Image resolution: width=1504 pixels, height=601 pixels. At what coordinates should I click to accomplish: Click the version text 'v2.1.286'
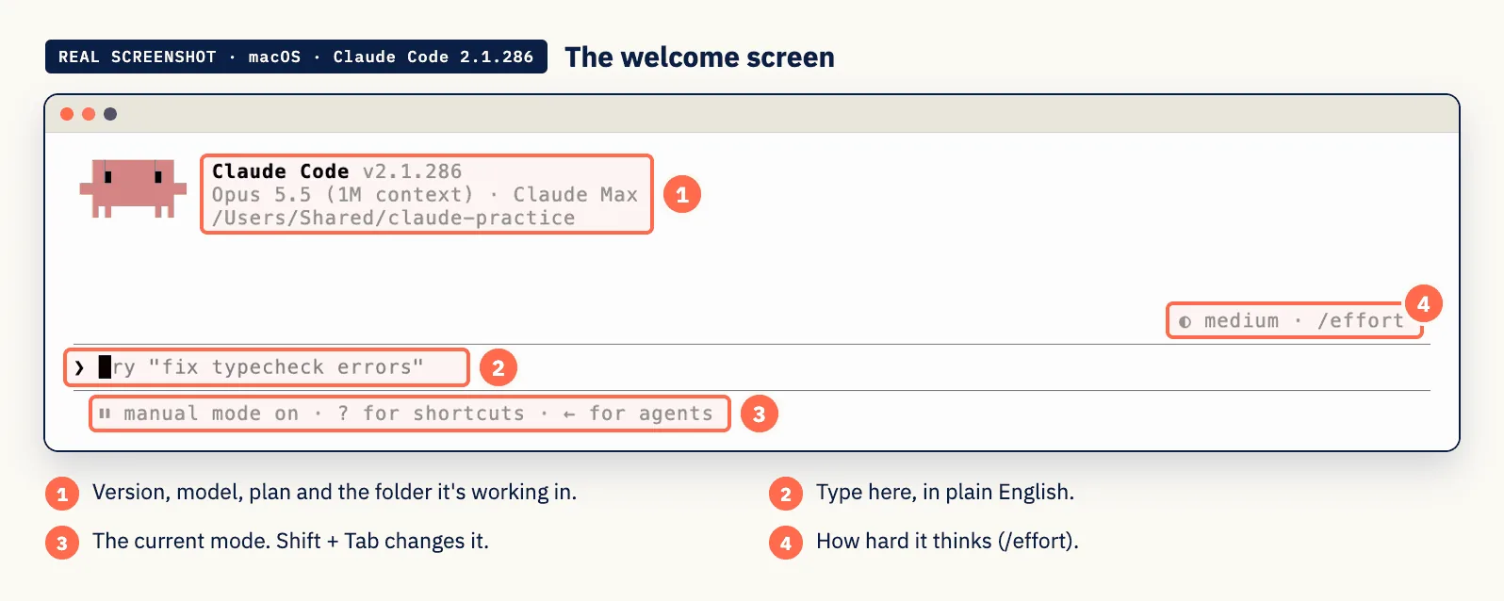(412, 171)
